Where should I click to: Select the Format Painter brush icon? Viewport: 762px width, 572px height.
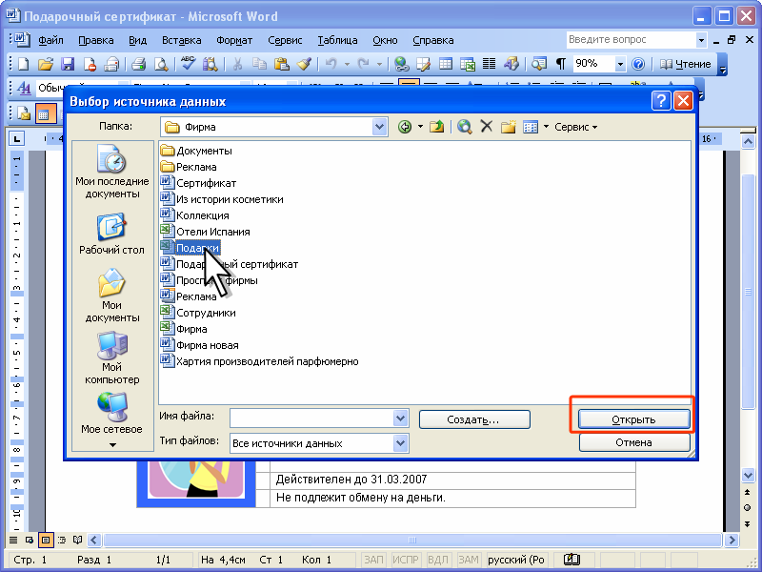point(304,64)
